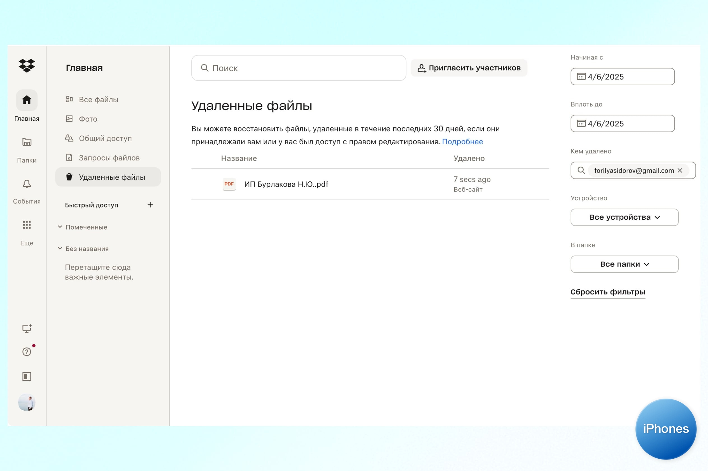
Task: Collapse the Без названия section
Action: coord(60,249)
